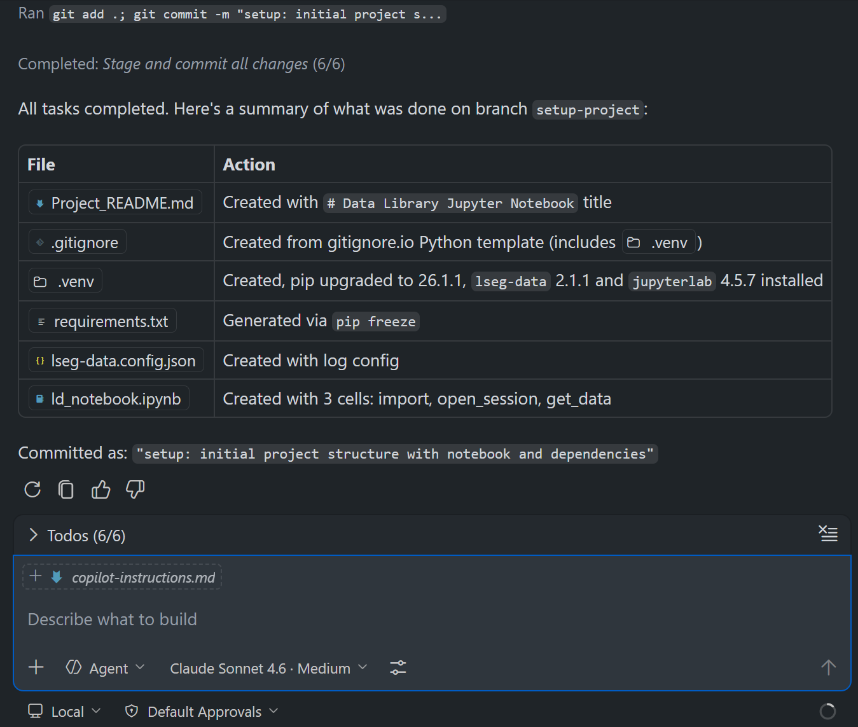Click the lseg-data package code label
This screenshot has width=858, height=727.
[511, 281]
